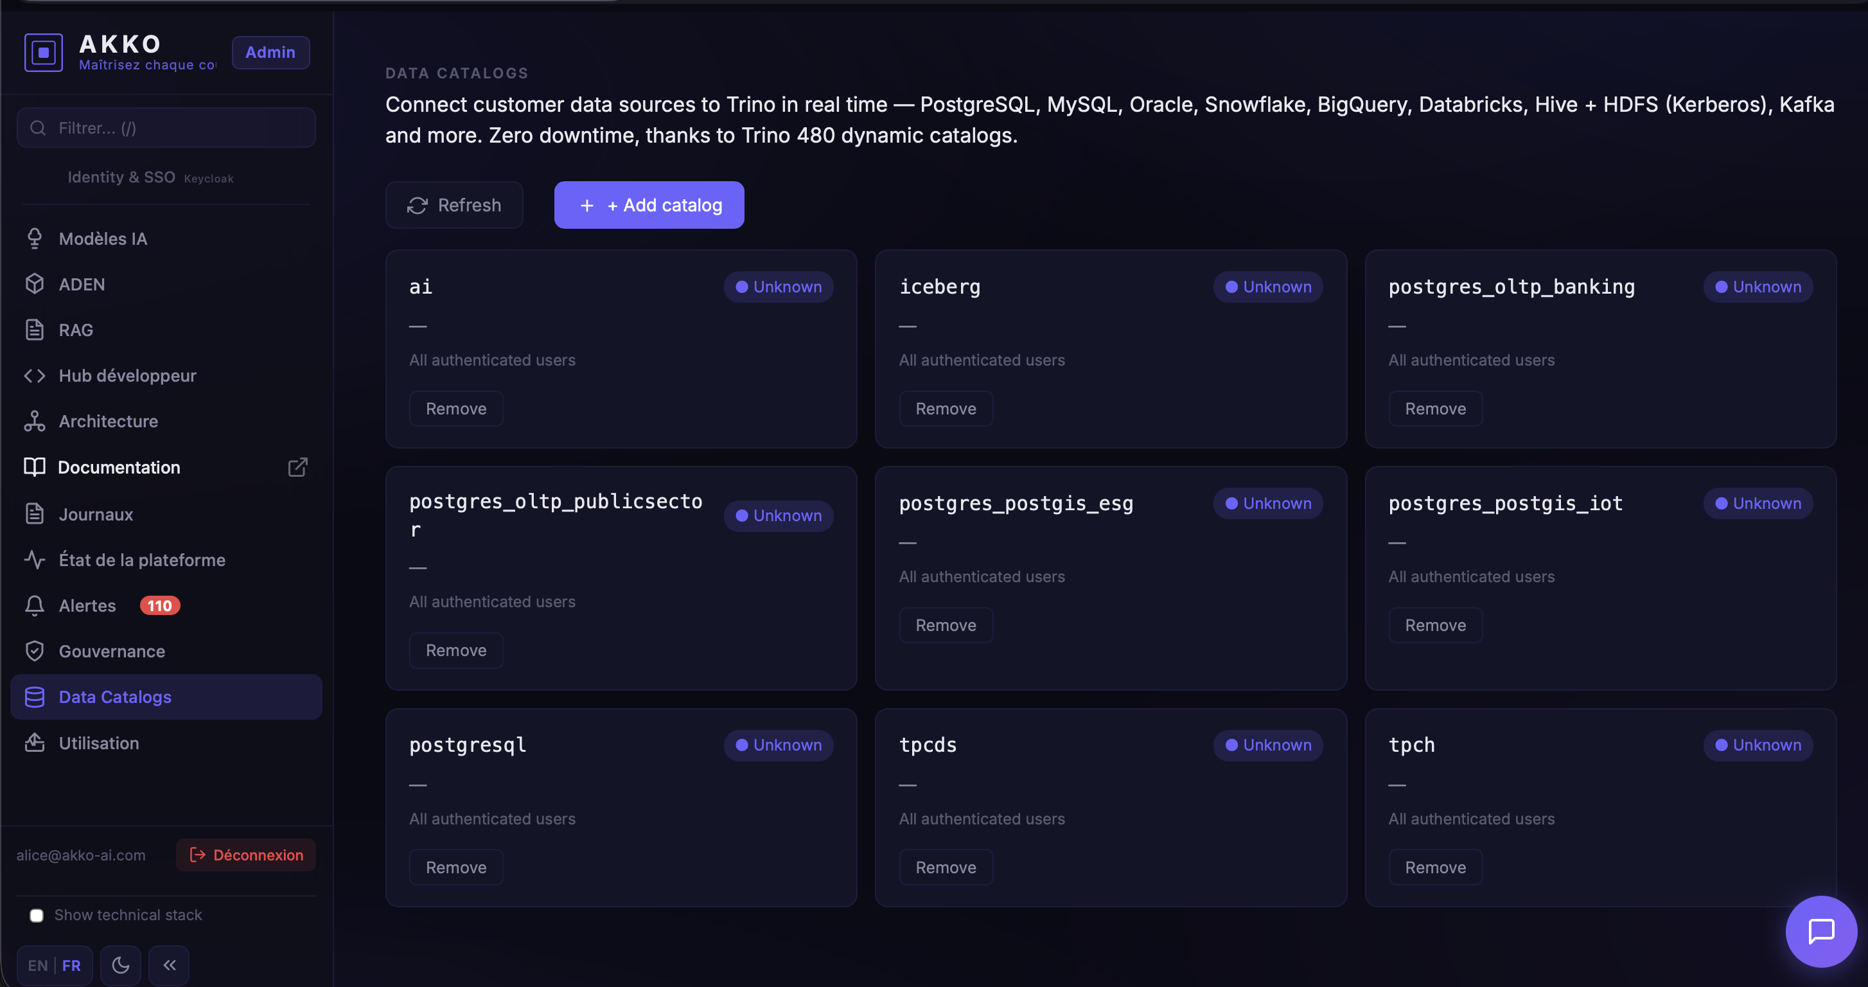Screen dimensions: 1868x987
Task: Click the postgres_oltp_banking catalog title
Action: click(x=1511, y=287)
